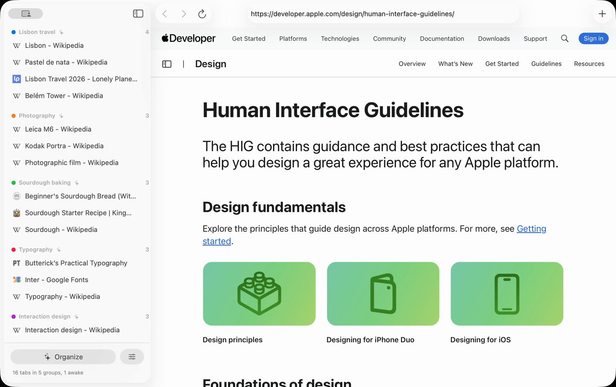This screenshot has height=387, width=616.
Task: Click the tab overview button at top left
Action: click(x=26, y=13)
